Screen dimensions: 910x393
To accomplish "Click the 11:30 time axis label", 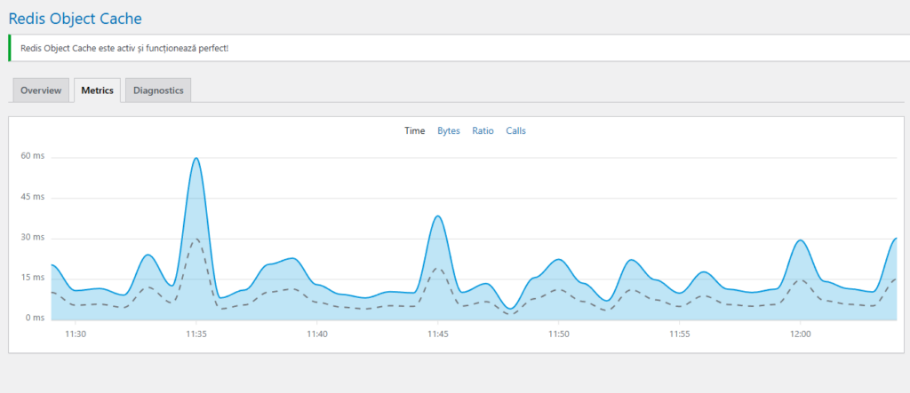I will 76,334.
